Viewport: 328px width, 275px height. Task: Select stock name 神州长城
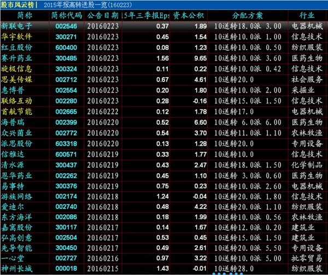16,268
